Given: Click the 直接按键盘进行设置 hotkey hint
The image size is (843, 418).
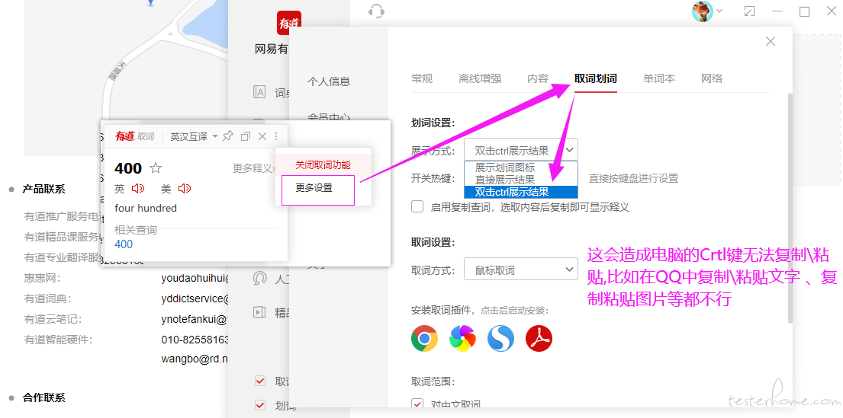Looking at the screenshot, I should [633, 178].
